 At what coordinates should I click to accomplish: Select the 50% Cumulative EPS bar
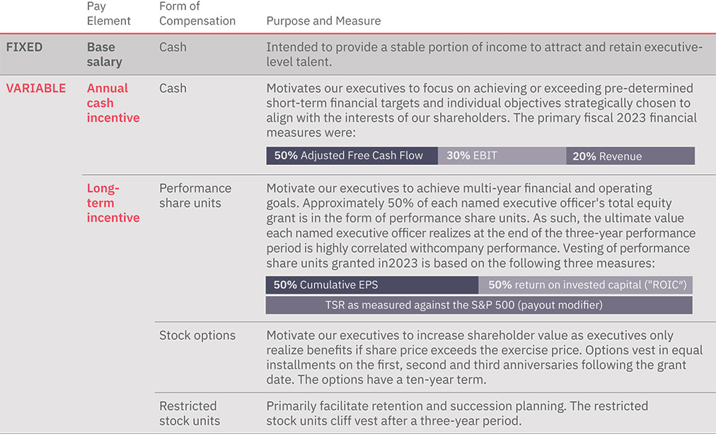[371, 285]
